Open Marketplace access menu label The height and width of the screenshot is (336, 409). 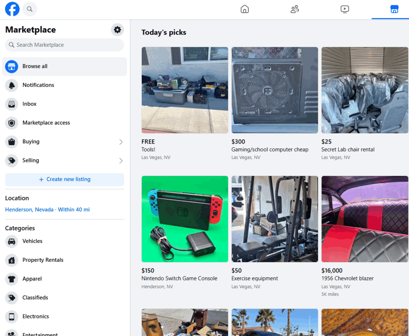tap(46, 123)
